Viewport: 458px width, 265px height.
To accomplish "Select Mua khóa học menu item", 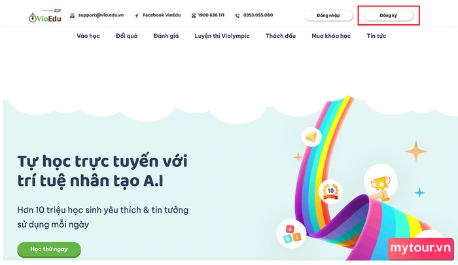I will pyautogui.click(x=331, y=36).
